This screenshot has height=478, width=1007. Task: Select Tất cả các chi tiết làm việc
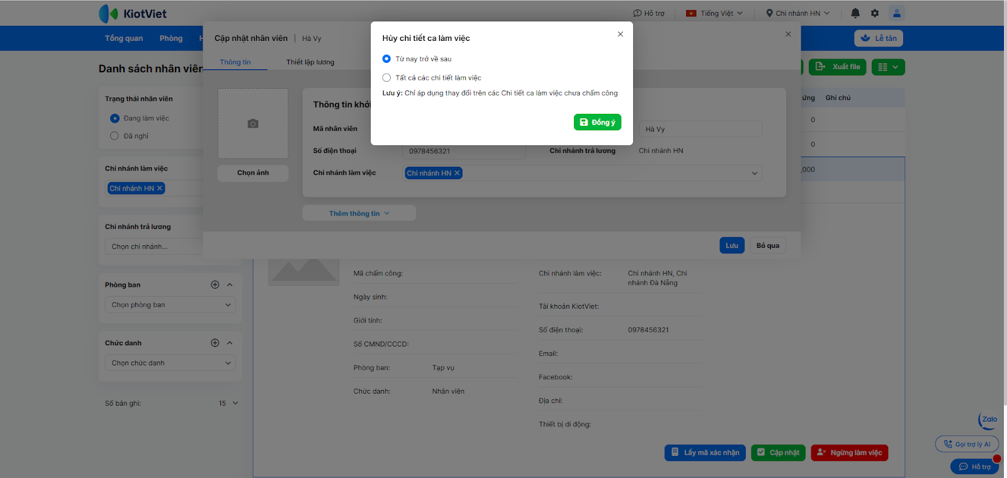[386, 77]
